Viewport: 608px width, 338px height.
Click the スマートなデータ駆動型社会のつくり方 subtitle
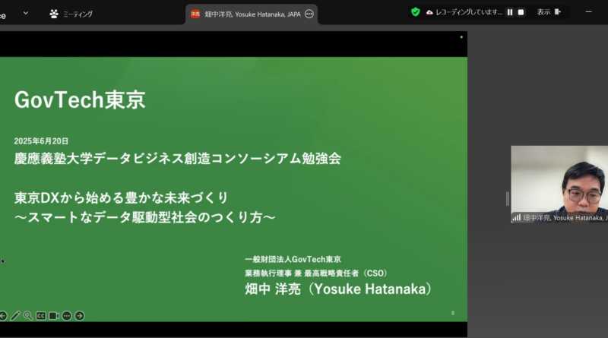click(144, 217)
